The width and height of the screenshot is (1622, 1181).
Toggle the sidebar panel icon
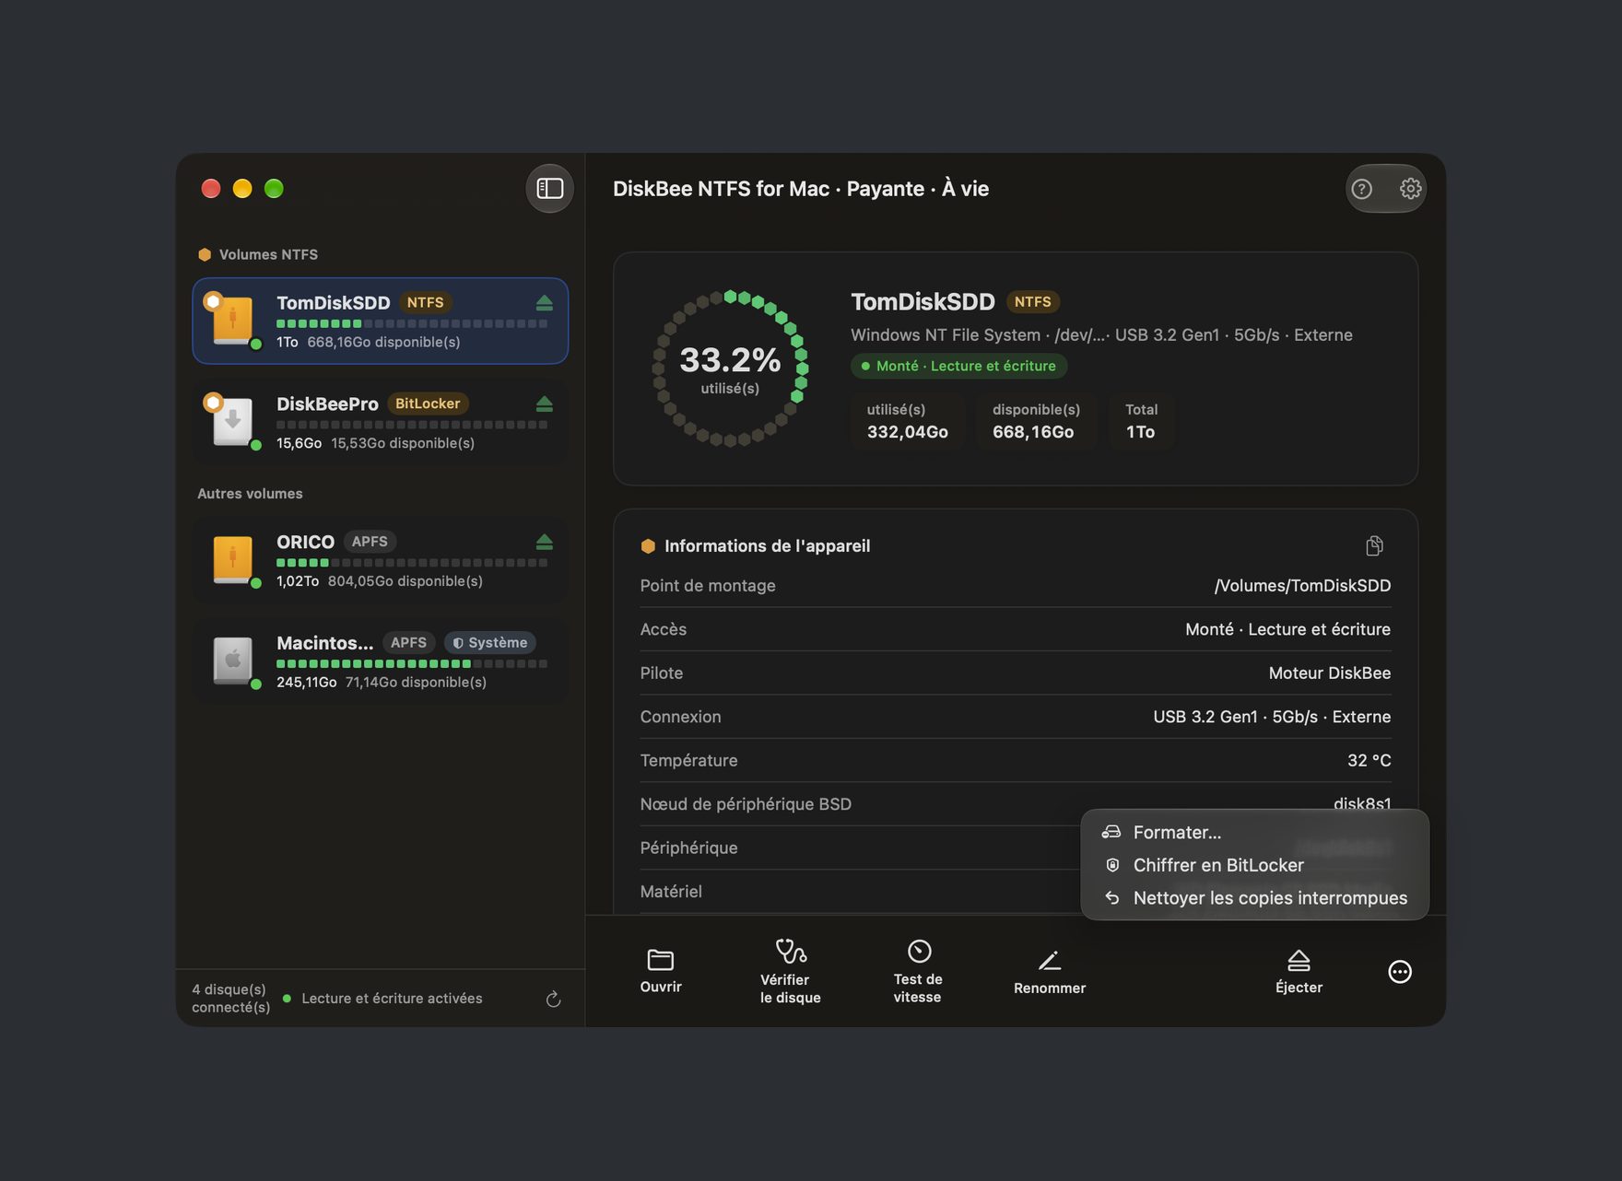pyautogui.click(x=549, y=188)
